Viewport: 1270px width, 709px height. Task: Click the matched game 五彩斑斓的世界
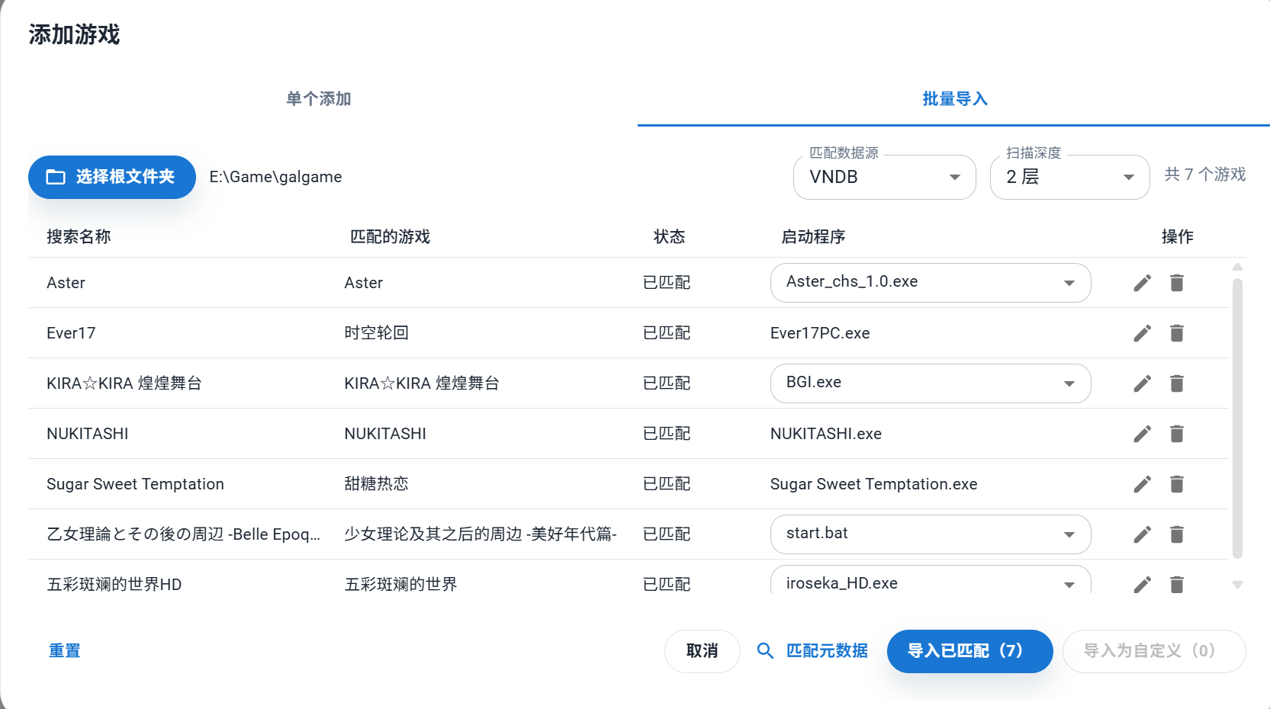(400, 585)
